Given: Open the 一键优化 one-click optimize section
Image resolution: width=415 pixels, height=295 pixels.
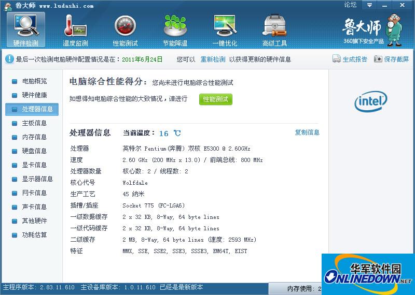Looking at the screenshot, I should click(225, 30).
